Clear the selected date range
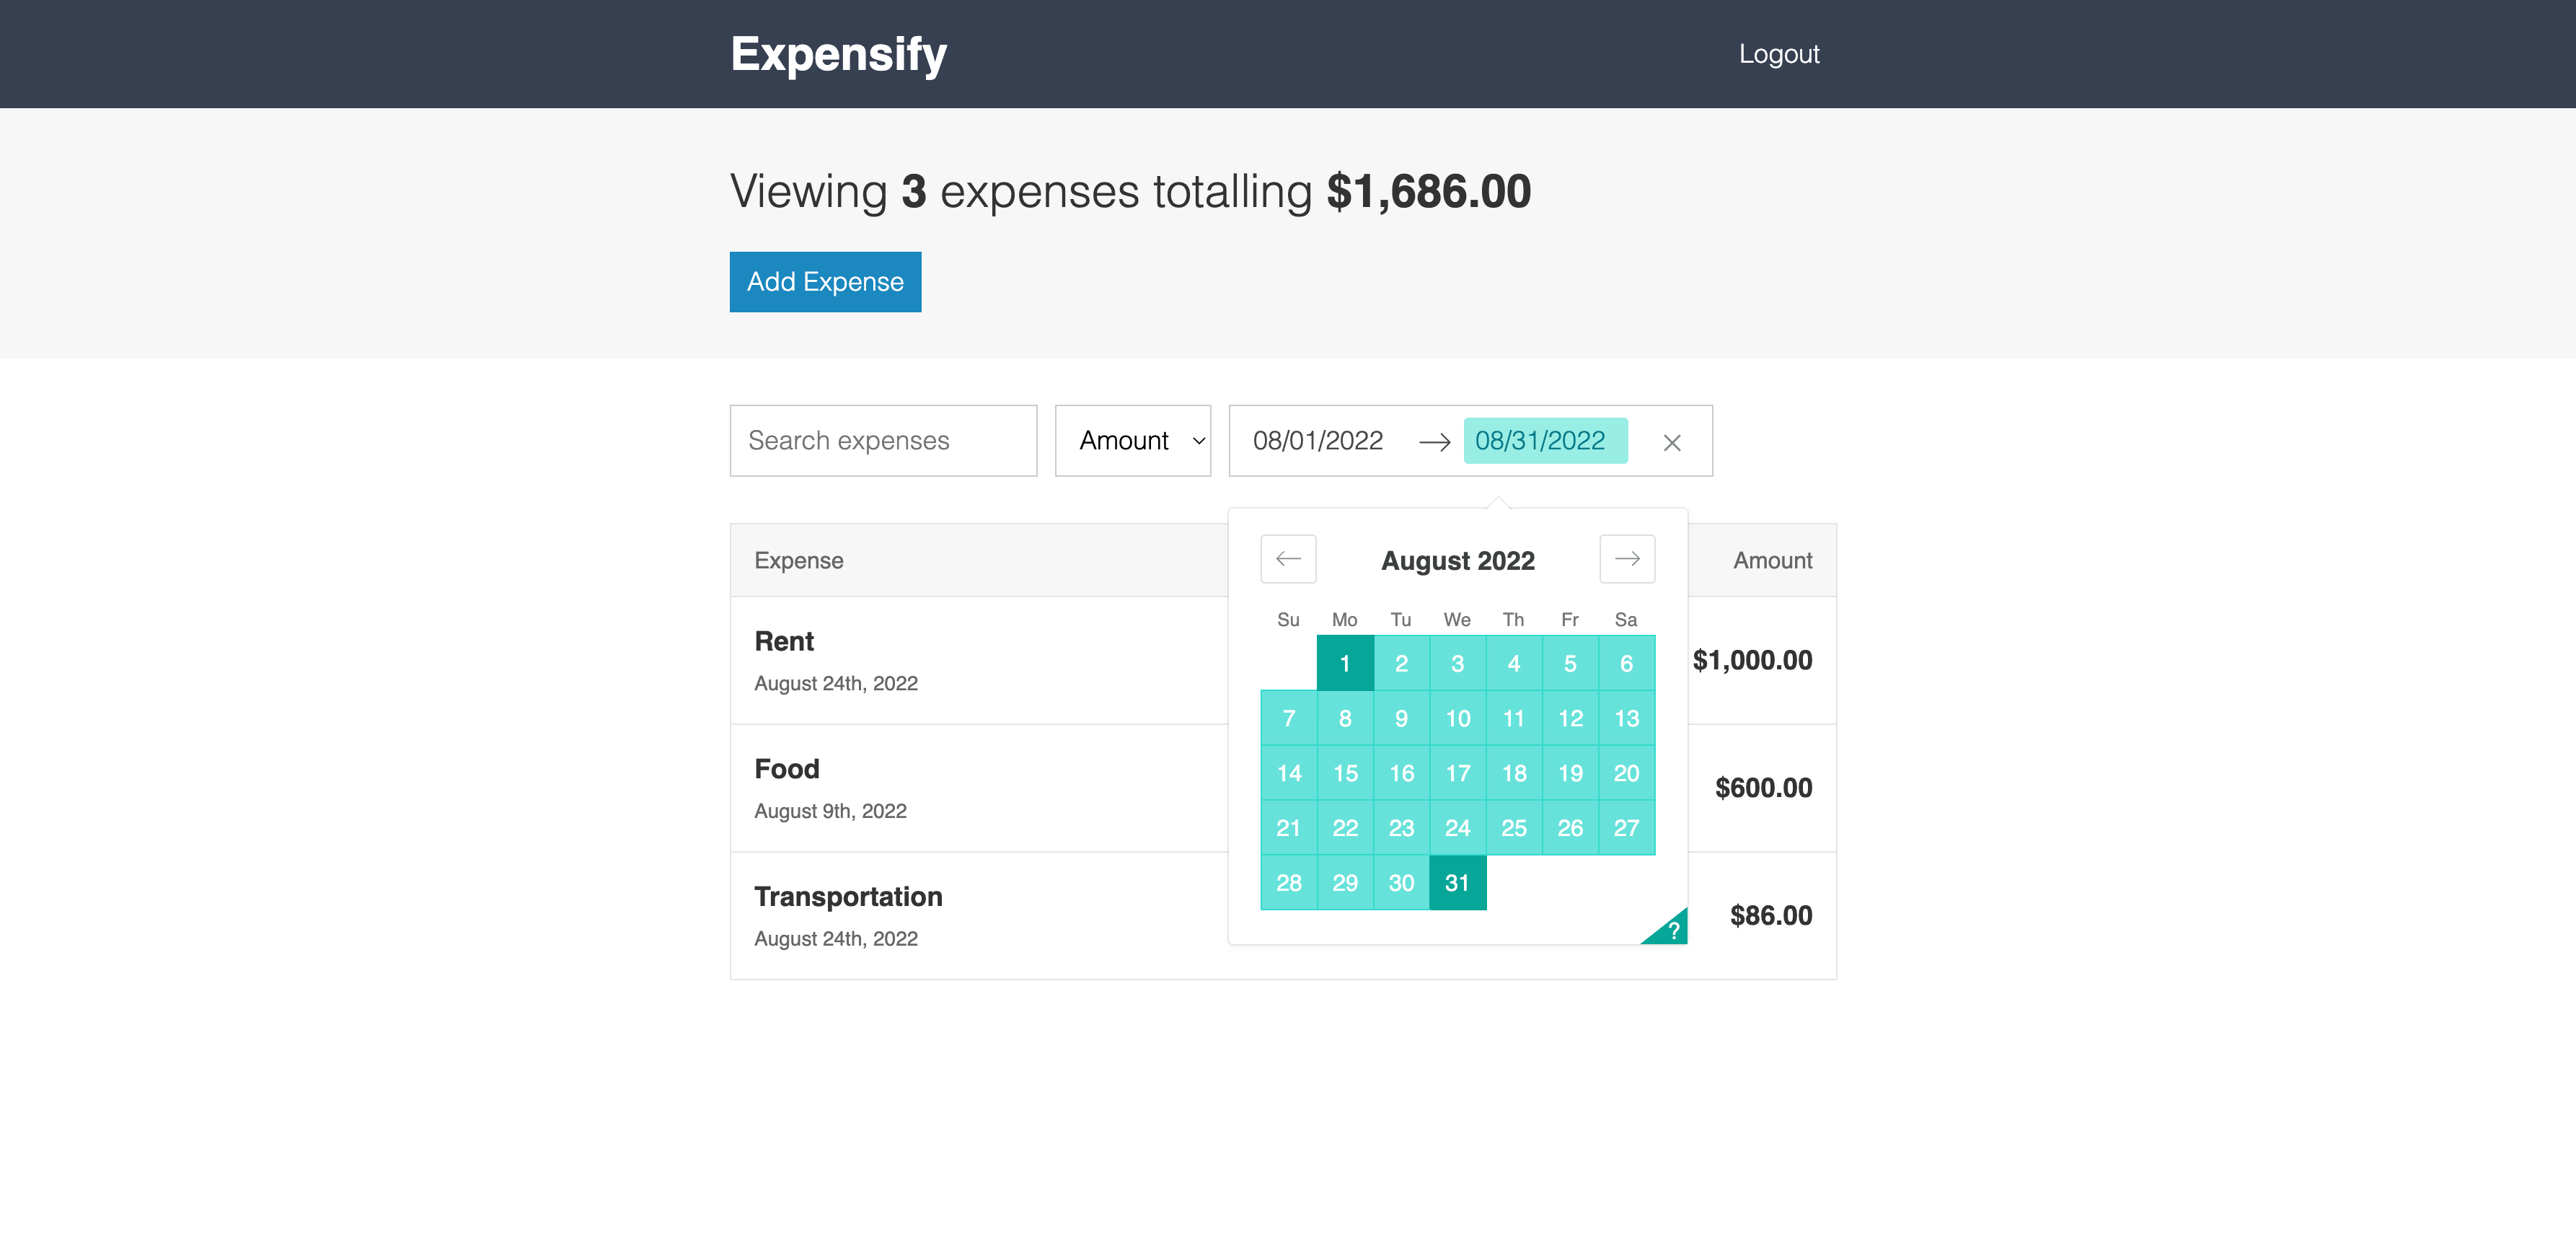The image size is (2576, 1245). (1672, 442)
